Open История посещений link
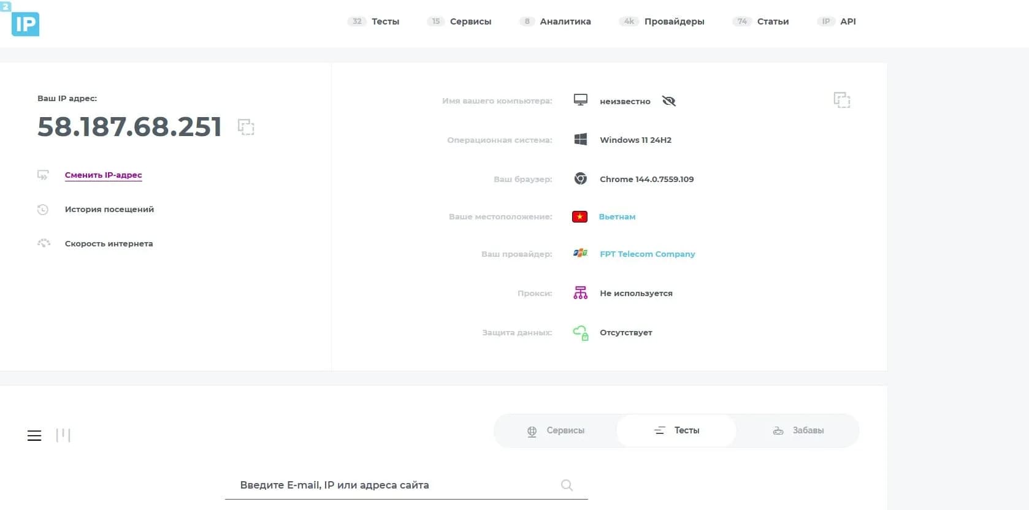Viewport: 1029px width, 510px height. tap(109, 209)
